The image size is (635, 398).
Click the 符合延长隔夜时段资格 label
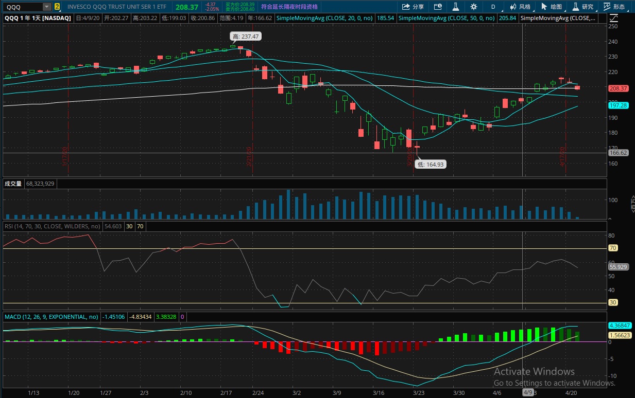pyautogui.click(x=289, y=7)
